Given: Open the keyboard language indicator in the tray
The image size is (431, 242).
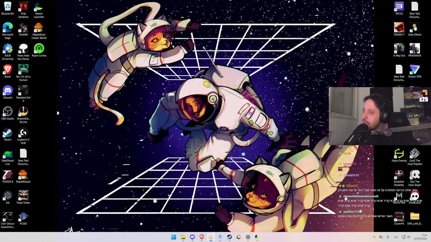Looking at the screenshot, I should coord(396,237).
